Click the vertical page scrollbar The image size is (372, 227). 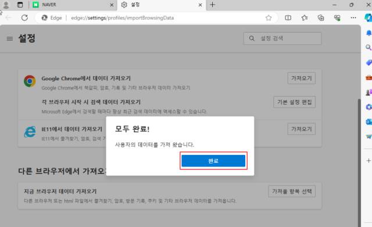tap(359, 162)
